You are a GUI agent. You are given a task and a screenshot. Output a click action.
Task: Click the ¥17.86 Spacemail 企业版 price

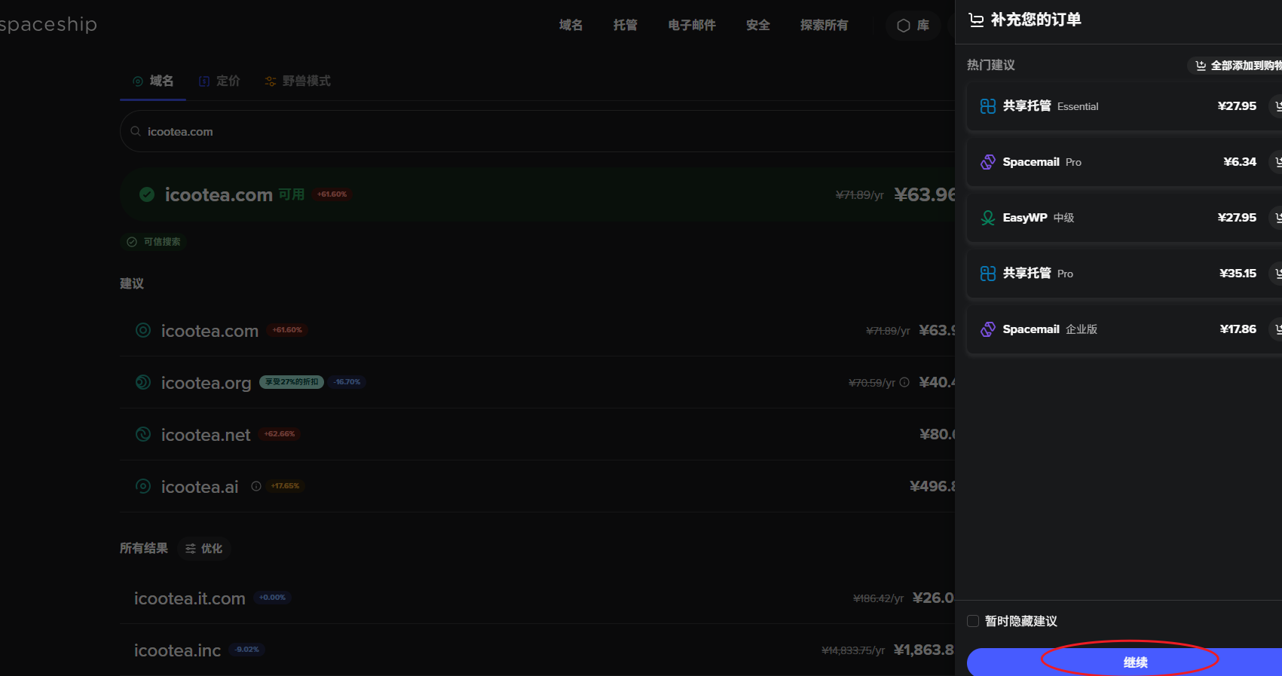point(1238,329)
